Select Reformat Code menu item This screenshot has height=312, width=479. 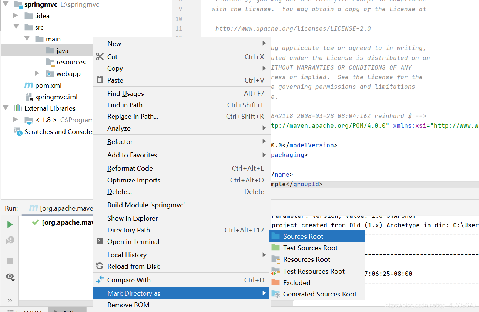coord(181,168)
